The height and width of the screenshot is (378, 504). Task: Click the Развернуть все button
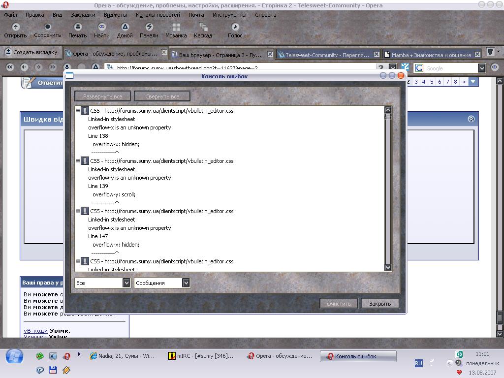[102, 96]
